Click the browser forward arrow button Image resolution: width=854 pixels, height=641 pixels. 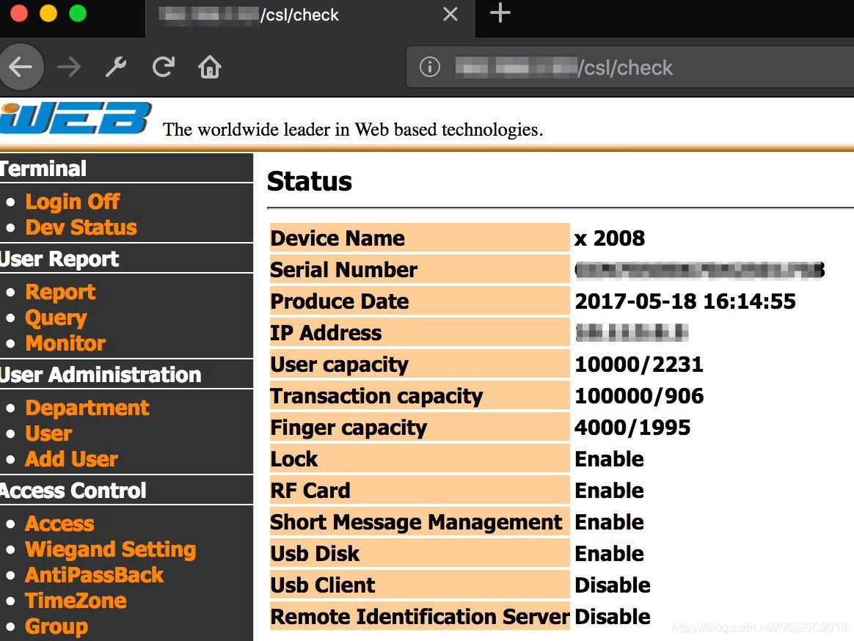[69, 67]
